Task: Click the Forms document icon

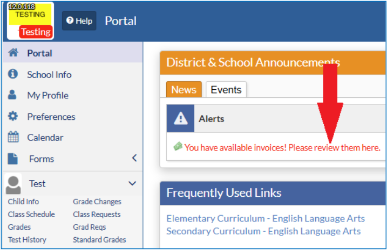Action: (x=13, y=159)
